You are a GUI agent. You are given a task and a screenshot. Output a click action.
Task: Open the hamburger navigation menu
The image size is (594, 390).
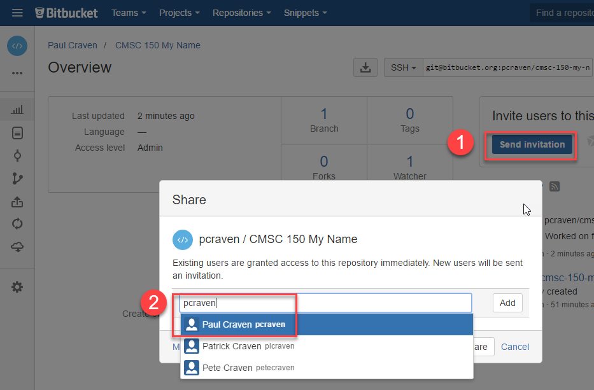tap(17, 13)
